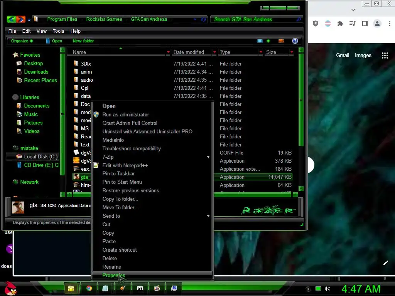Expand the 7-Zip submenu

pos(152,157)
